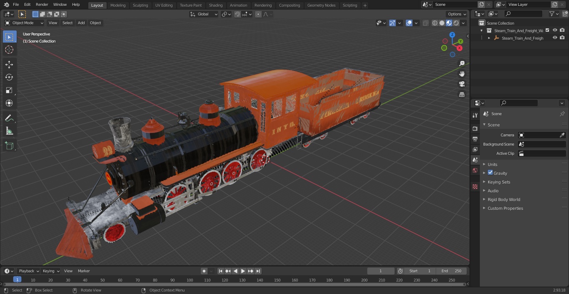The width and height of the screenshot is (569, 294).
Task: Pick the Annotate pencil tool
Action: 9,118
